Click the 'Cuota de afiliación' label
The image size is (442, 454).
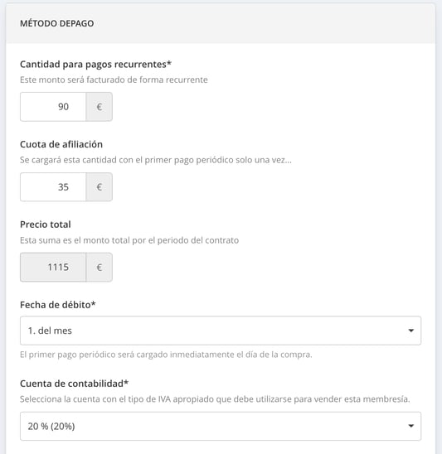[x=61, y=144]
